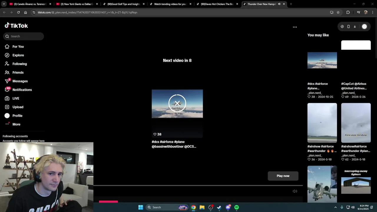Open Messages in the sidebar
This screenshot has height=212, width=377.
point(20,81)
